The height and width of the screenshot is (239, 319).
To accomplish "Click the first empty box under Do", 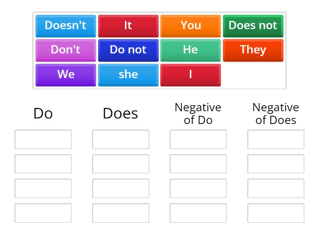I will point(43,139).
